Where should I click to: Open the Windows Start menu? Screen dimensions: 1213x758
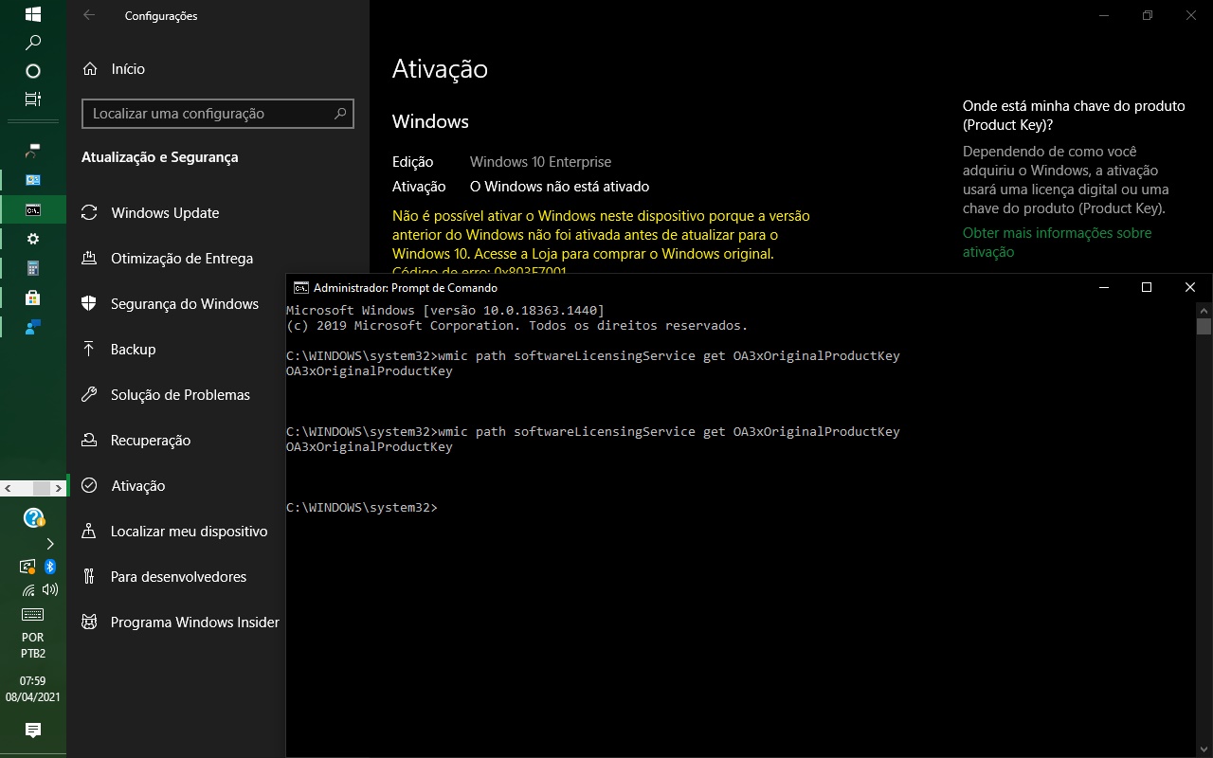(x=33, y=14)
